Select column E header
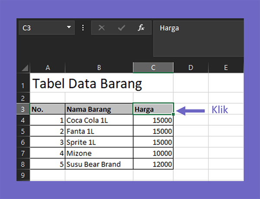 coord(226,68)
